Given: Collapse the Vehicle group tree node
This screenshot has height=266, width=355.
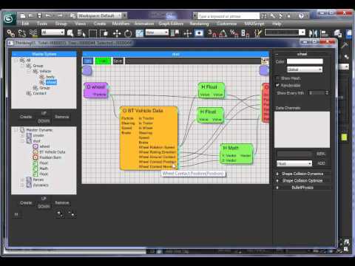Looking at the screenshot, I should click(29, 71).
